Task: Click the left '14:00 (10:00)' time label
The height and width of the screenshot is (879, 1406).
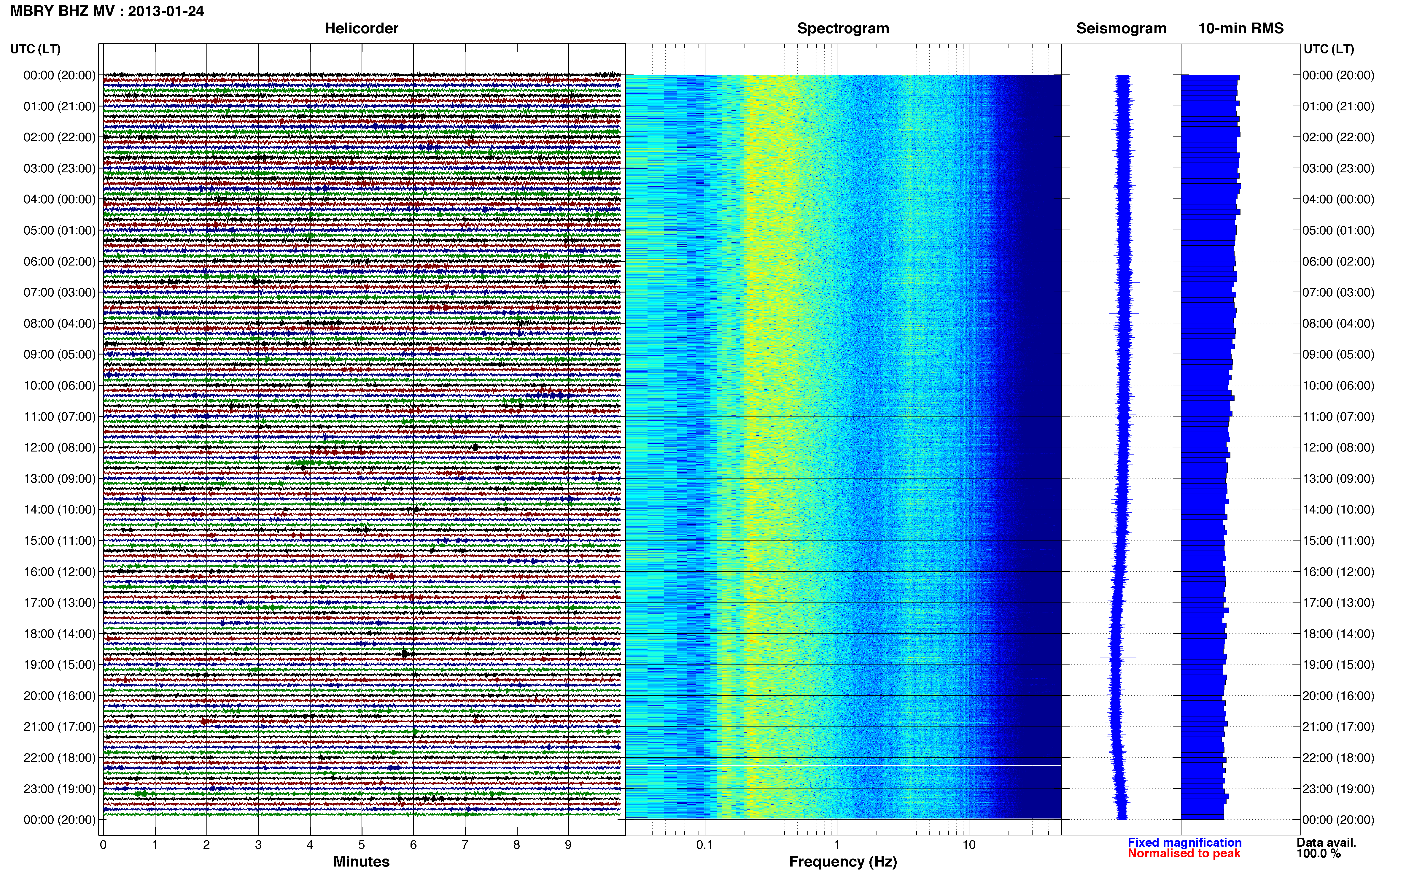Action: 59,510
